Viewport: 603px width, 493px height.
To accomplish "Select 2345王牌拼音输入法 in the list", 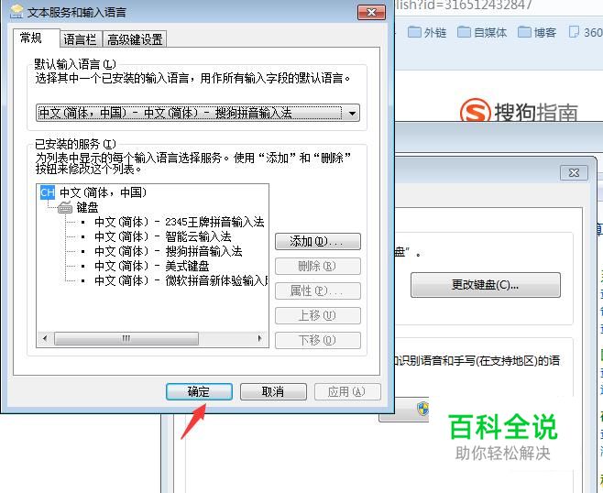I will tap(180, 222).
